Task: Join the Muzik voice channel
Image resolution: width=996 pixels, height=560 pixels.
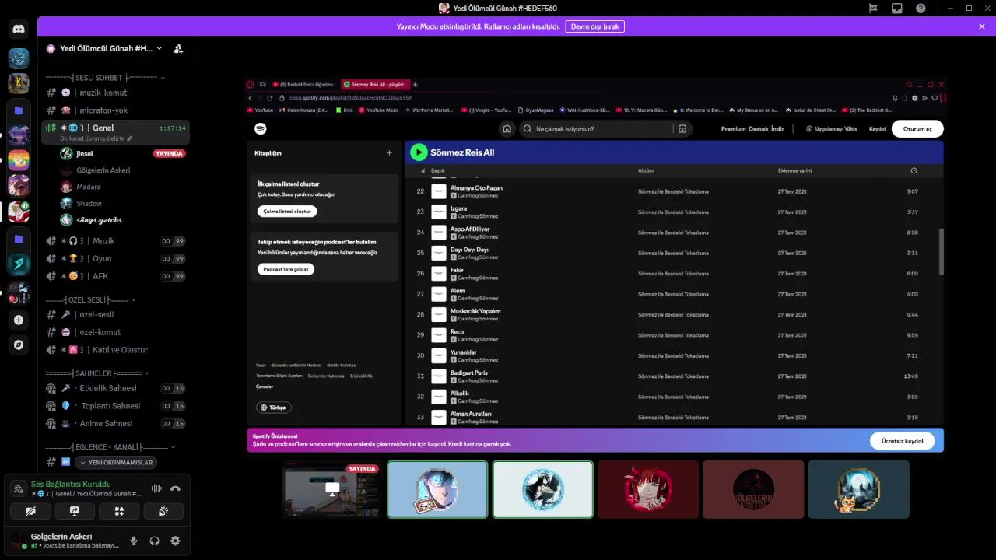Action: click(x=115, y=241)
